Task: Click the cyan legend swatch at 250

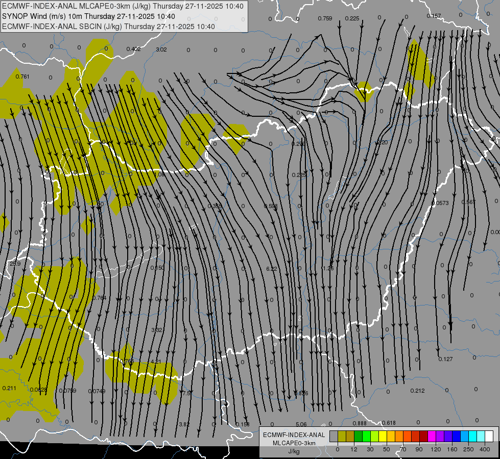Action: click(472, 437)
